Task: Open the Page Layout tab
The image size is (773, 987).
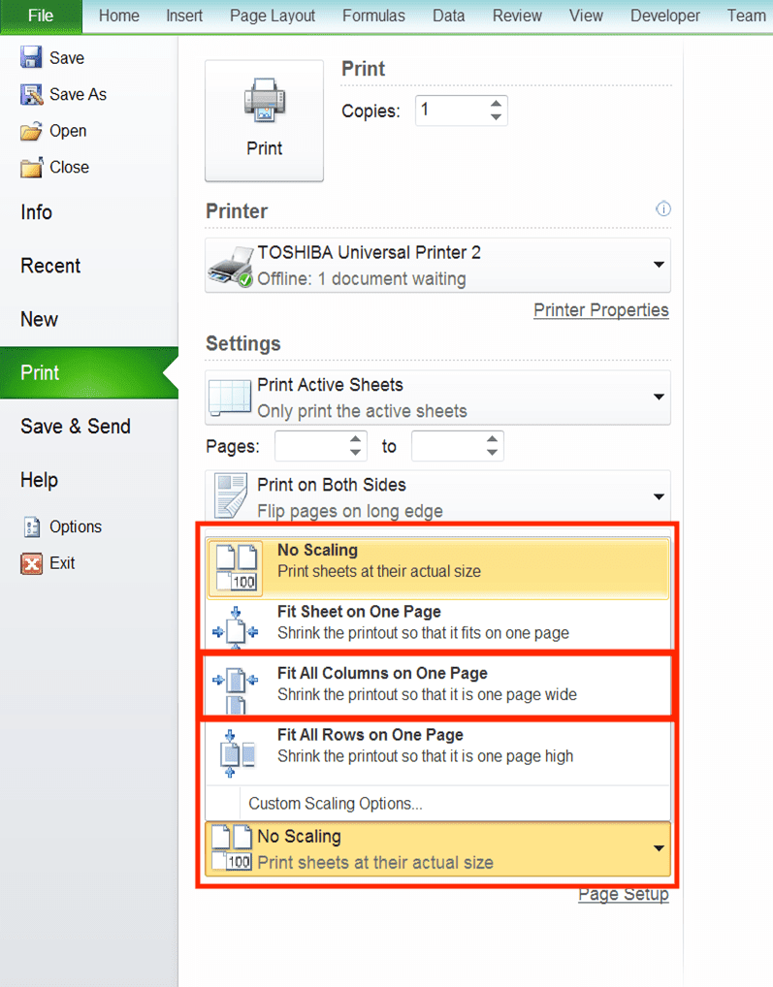Action: [273, 16]
